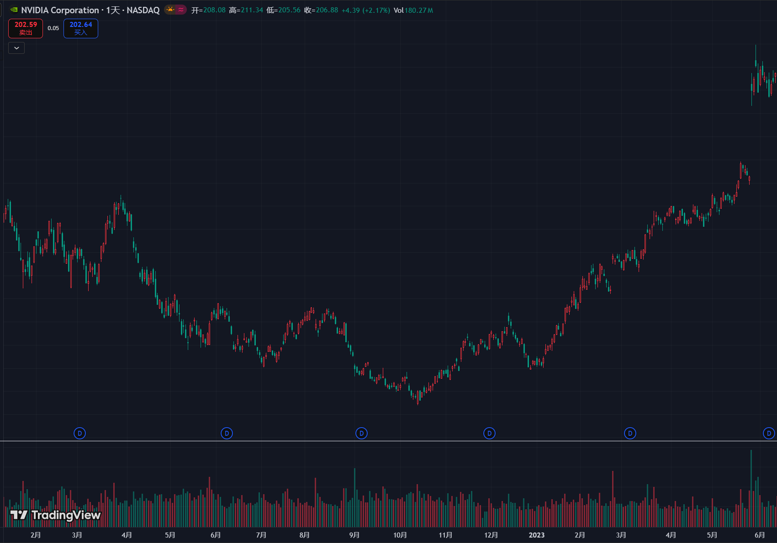This screenshot has width=777, height=543.
Task: Click the pane separator line above volume bars
Action: tap(388, 441)
